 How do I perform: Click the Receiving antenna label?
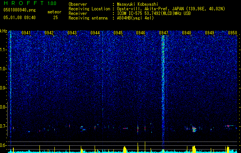tap(88, 18)
